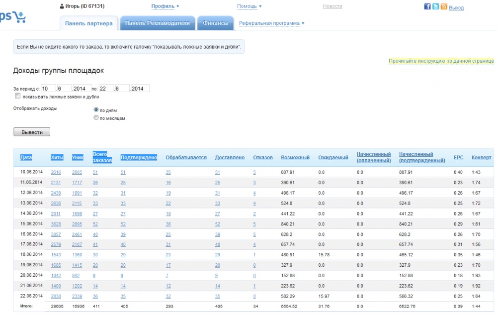497x314 pixels.
Task: Open the Финансы tab
Action: (216, 23)
